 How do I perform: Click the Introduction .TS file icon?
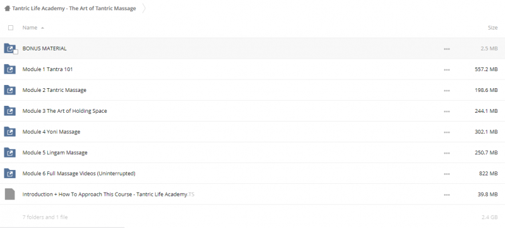(9, 194)
